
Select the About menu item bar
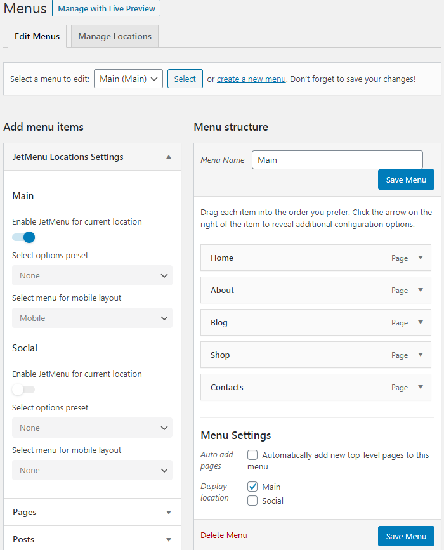(316, 290)
